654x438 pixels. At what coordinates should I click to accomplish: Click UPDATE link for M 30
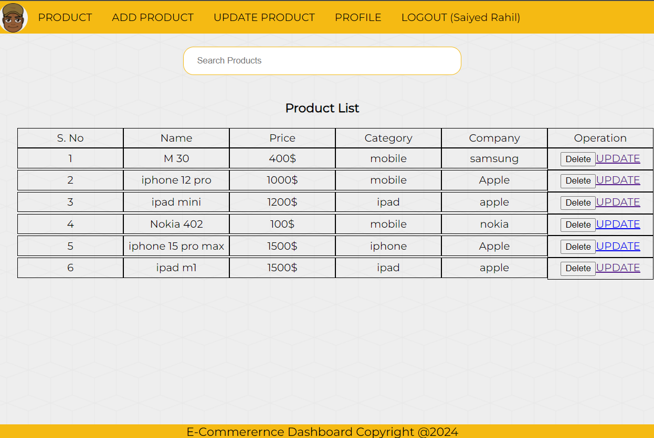(618, 159)
